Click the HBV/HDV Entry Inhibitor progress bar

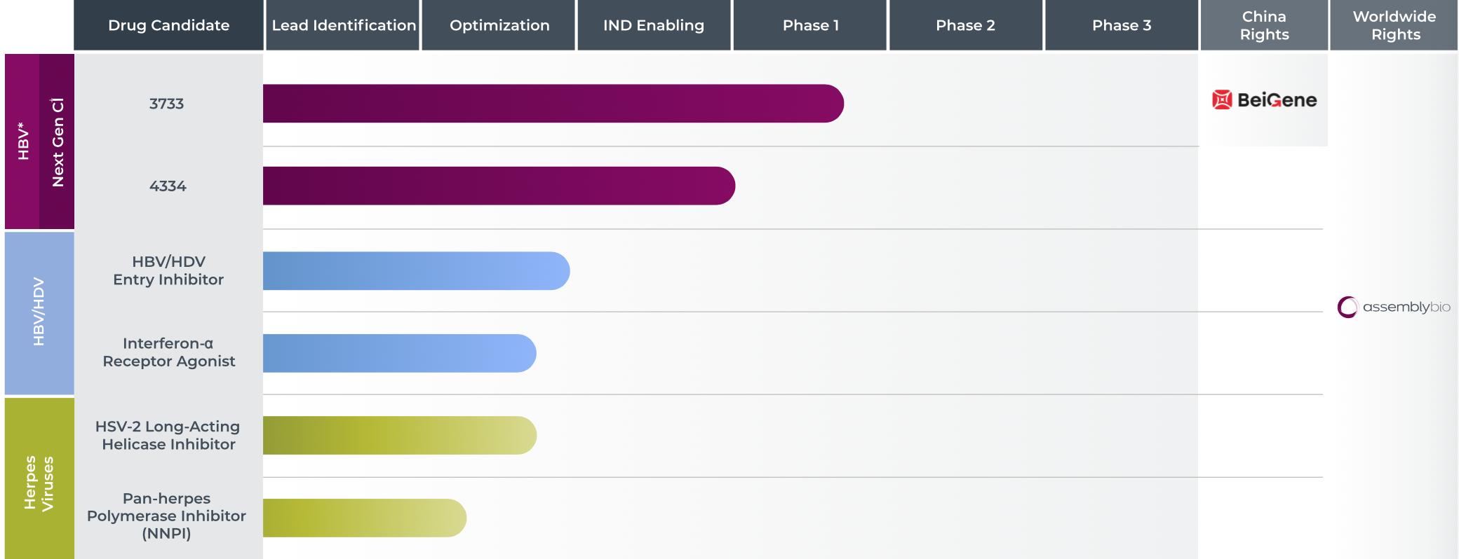tap(416, 271)
